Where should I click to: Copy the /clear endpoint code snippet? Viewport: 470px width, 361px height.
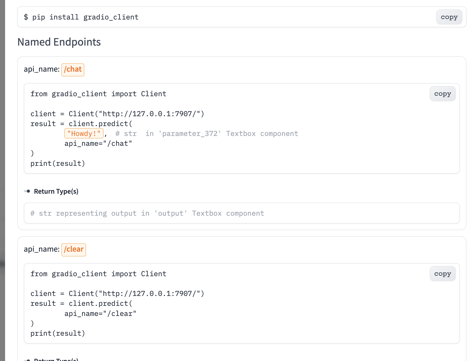click(x=442, y=273)
